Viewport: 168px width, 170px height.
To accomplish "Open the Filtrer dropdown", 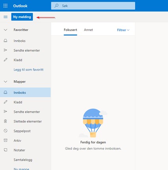I will point(123,30).
